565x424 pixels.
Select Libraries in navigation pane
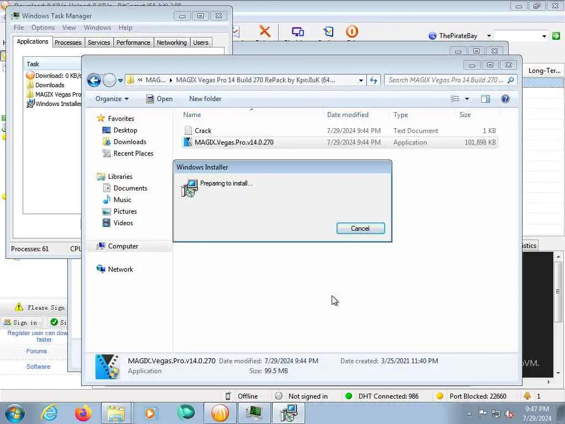pos(120,177)
